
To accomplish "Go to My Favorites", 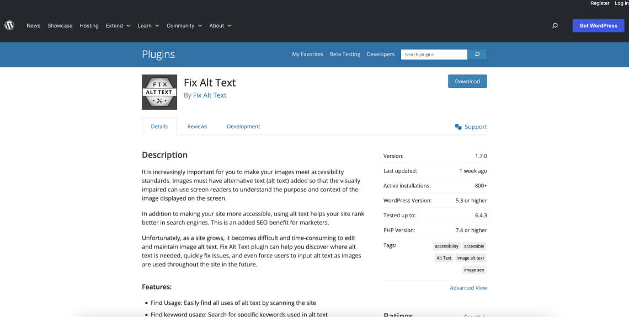I will 307,55.
